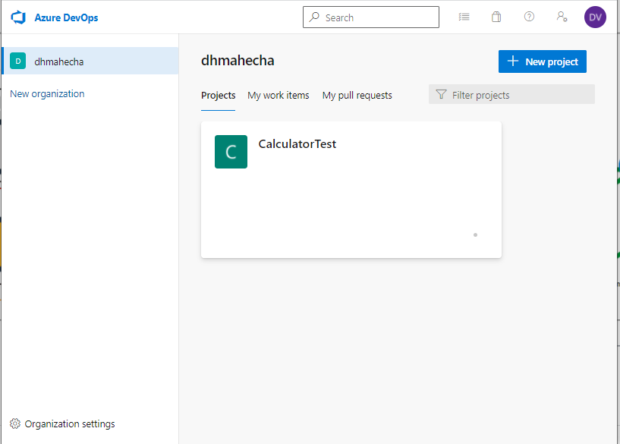Click the dhmahecha page heading
The image size is (620, 444).
[238, 61]
